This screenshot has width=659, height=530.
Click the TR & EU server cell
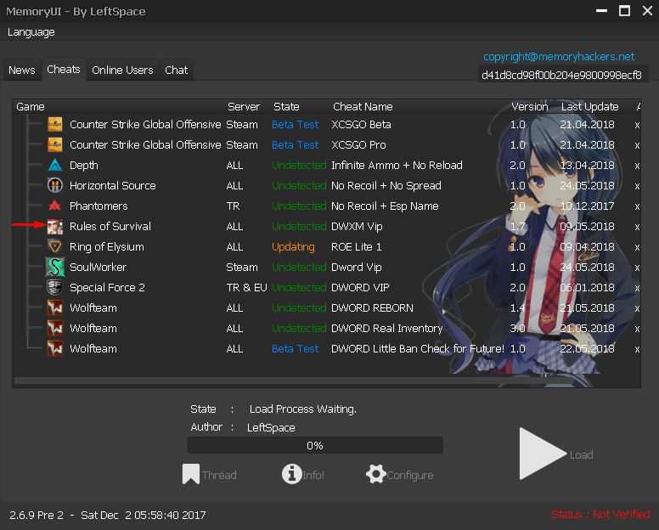tap(247, 287)
